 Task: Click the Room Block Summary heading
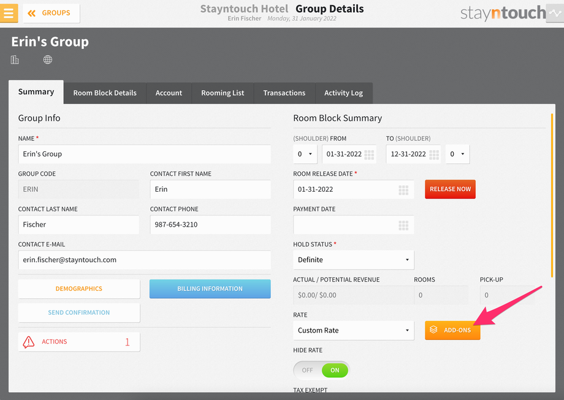pyautogui.click(x=337, y=118)
